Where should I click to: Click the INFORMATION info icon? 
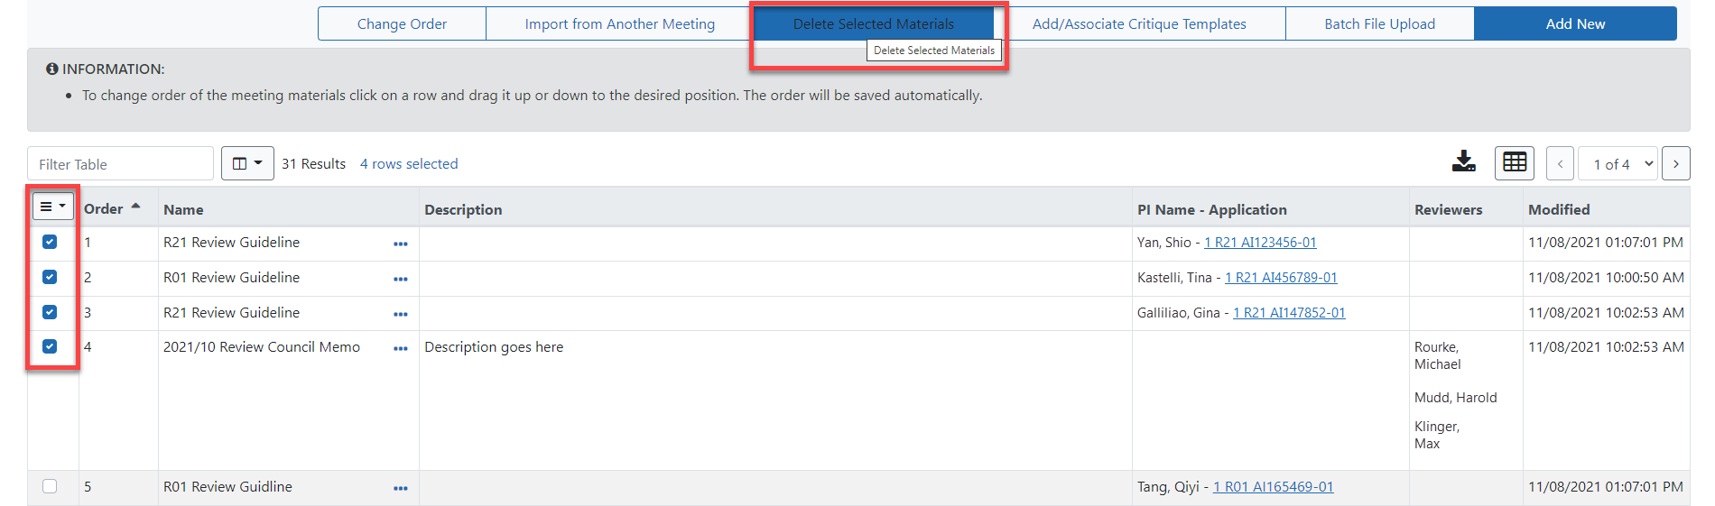point(52,69)
